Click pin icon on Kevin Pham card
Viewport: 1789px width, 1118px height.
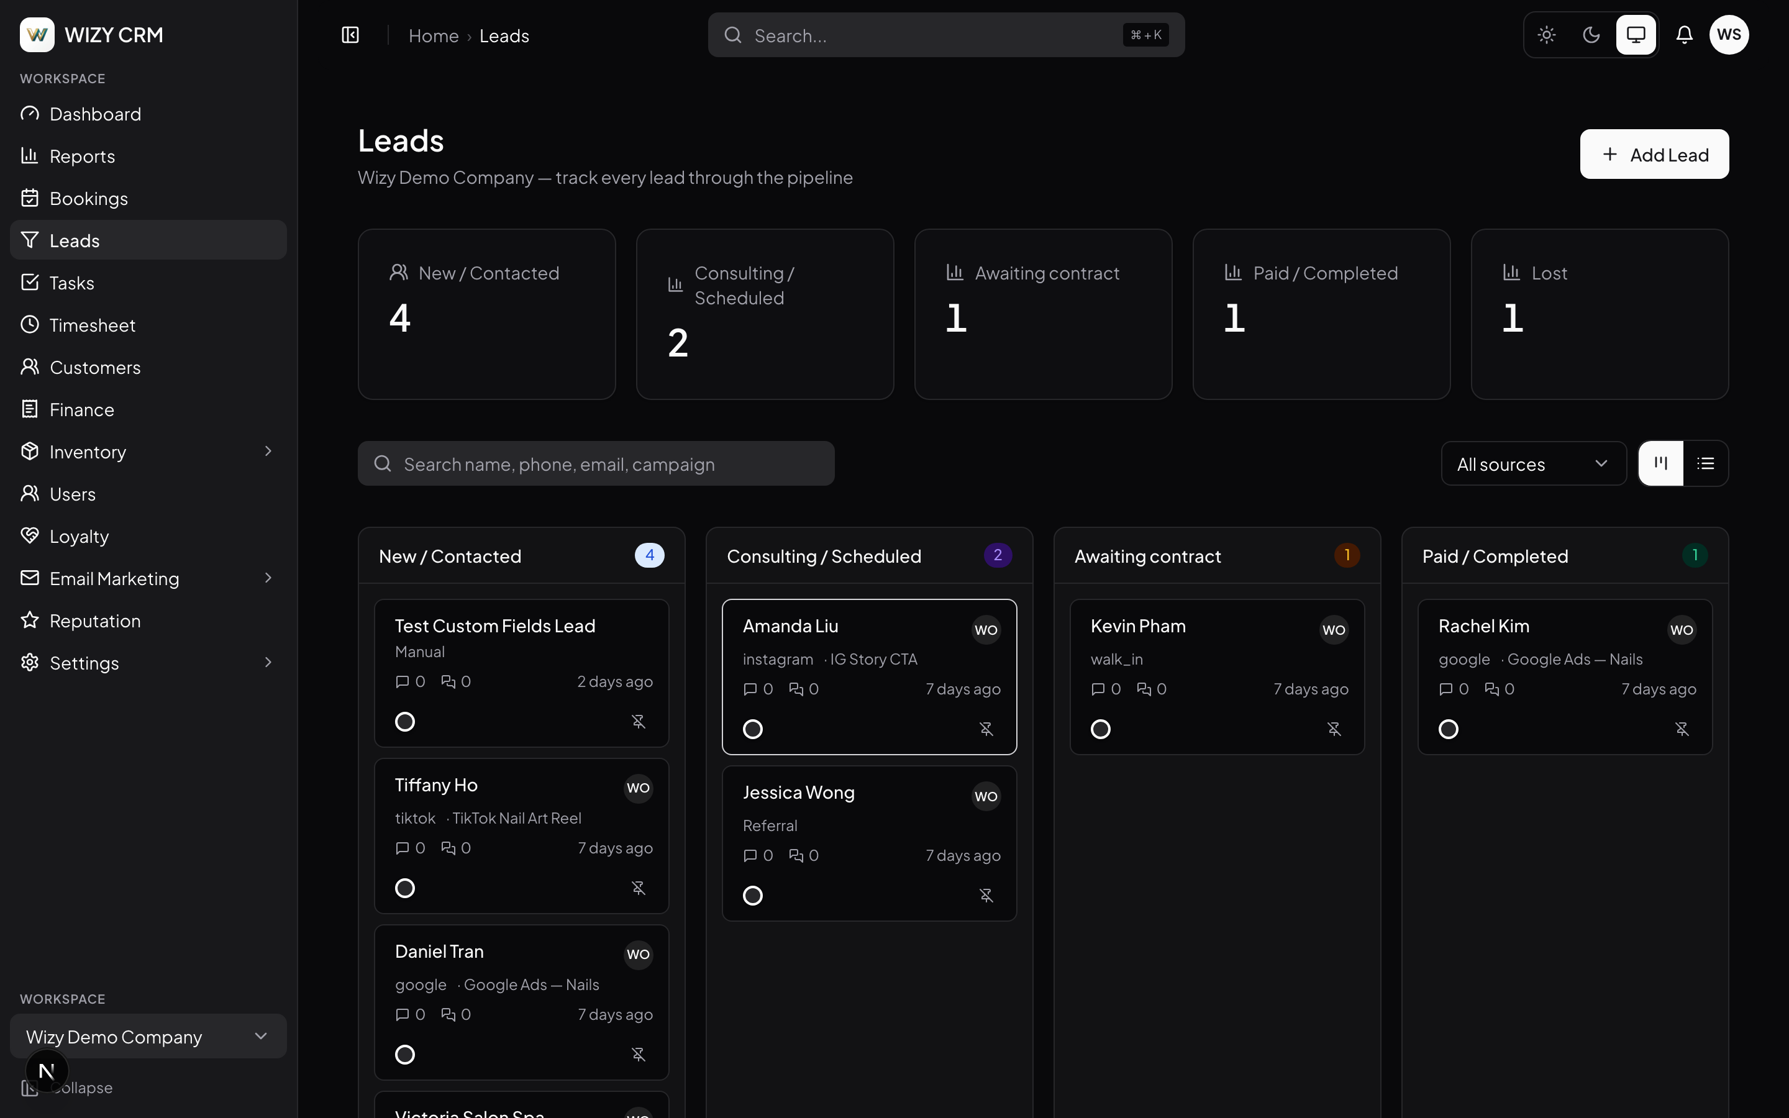pos(1334,729)
